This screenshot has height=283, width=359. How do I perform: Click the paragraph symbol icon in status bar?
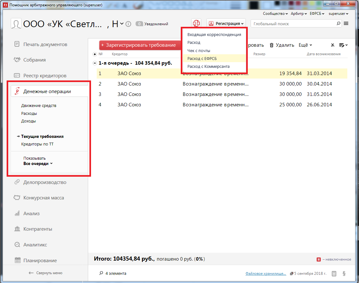point(344,274)
